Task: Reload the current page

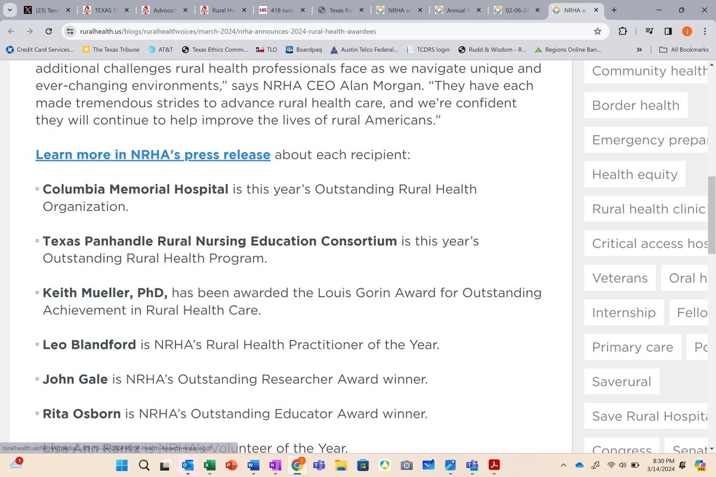Action: [49, 31]
